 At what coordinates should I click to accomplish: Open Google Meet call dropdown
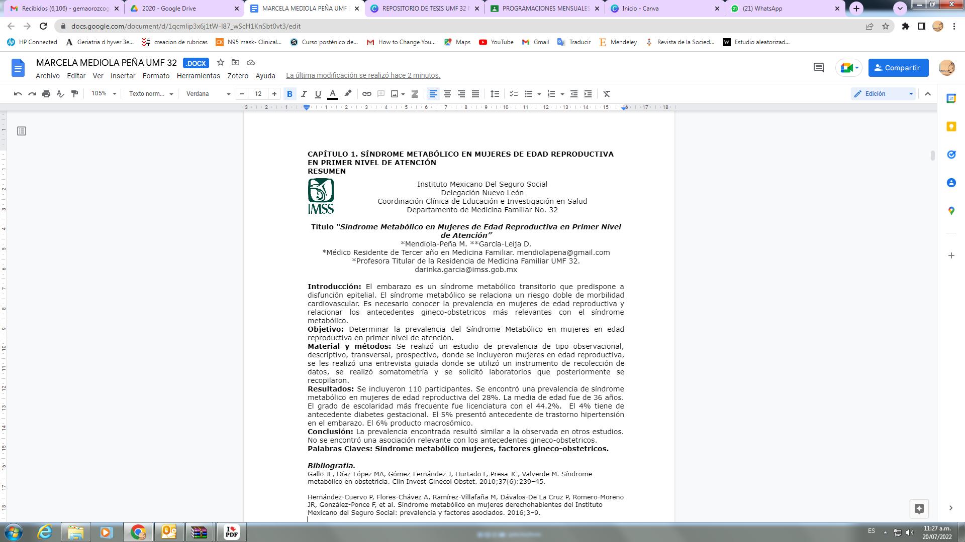click(849, 68)
